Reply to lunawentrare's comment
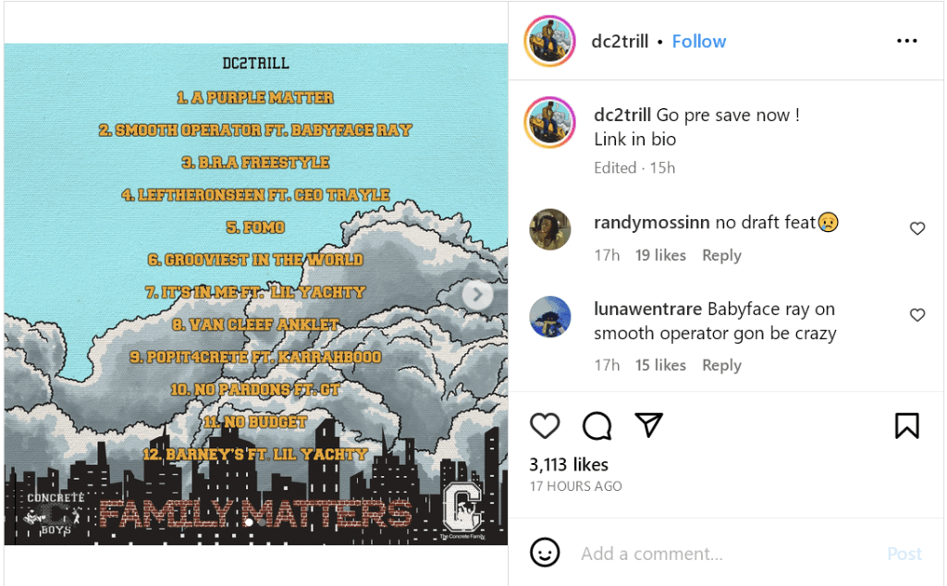The height and width of the screenshot is (586, 947). tap(721, 365)
